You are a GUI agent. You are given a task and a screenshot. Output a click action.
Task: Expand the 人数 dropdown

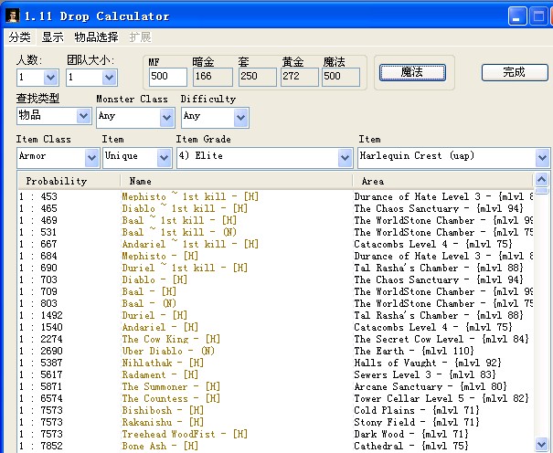coord(51,77)
